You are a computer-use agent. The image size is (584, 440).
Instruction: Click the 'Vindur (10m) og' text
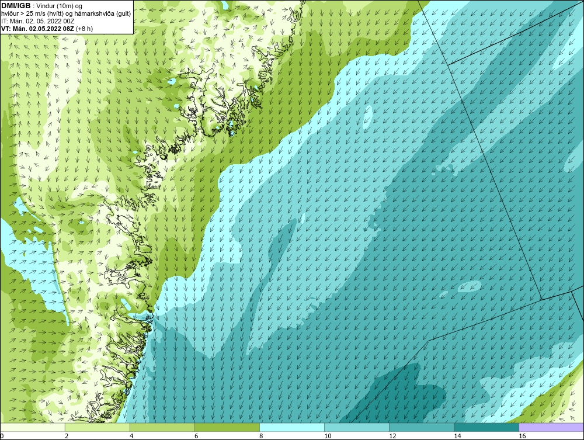60,6
